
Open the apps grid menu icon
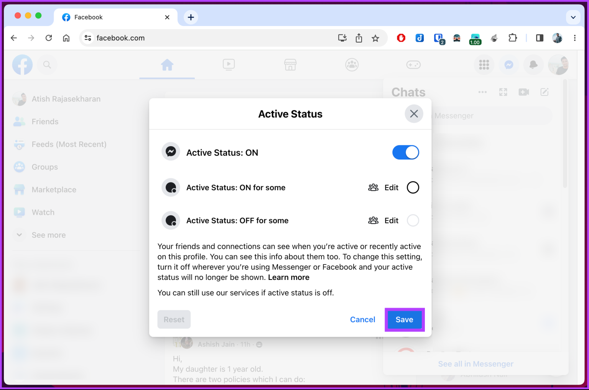click(484, 65)
